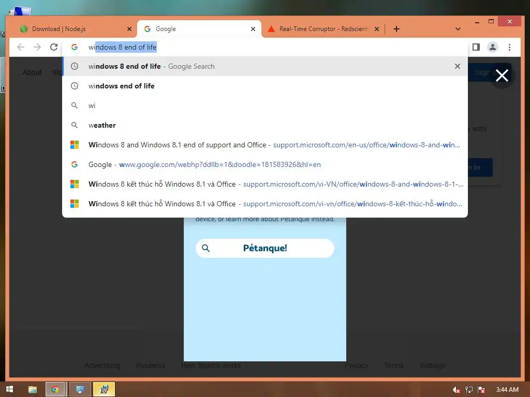Image resolution: width=530 pixels, height=397 pixels.
Task: Click the 3:44 AM taskbar clock
Action: 507,390
